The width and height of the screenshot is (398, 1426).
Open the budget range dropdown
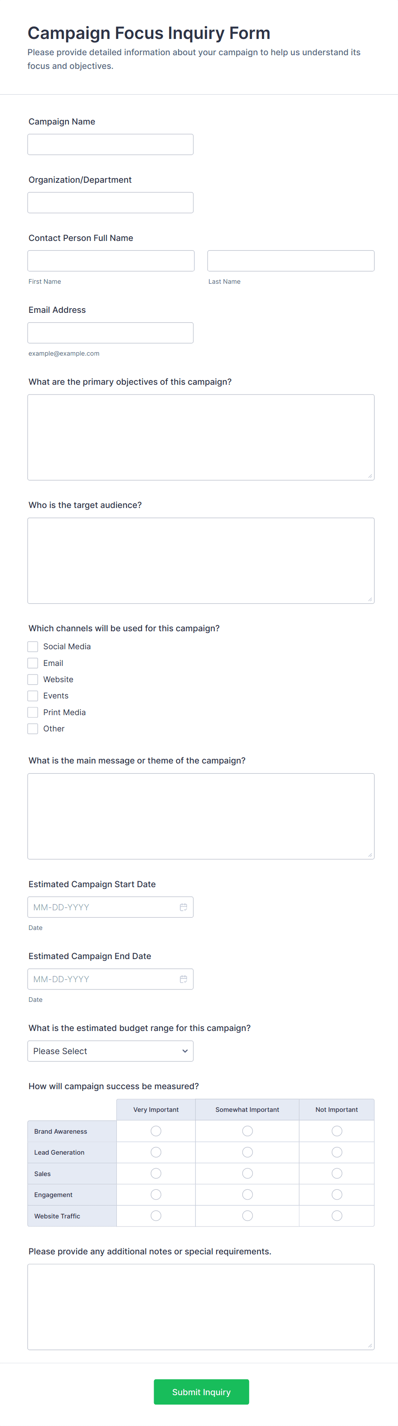[110, 1051]
